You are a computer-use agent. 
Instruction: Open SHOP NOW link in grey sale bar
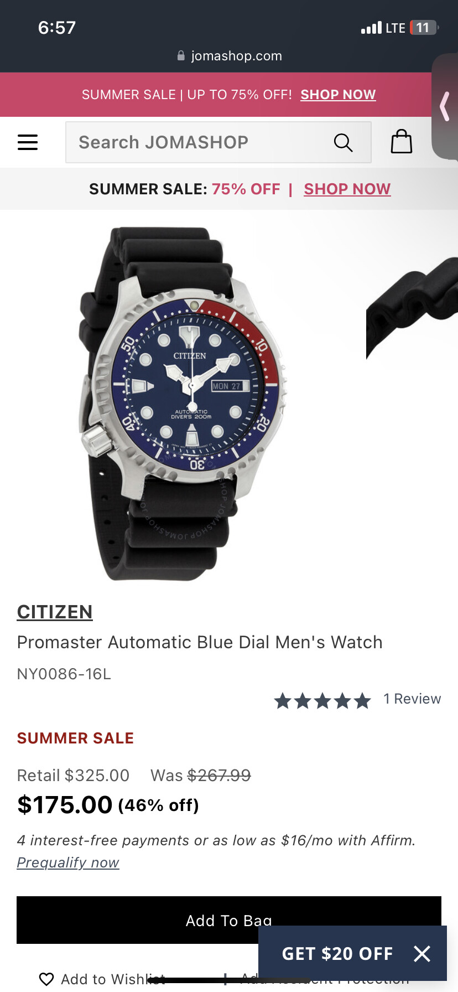point(347,189)
